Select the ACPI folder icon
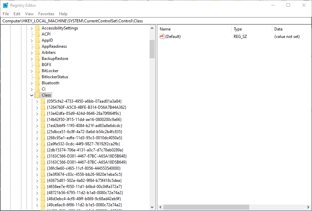 37,34
